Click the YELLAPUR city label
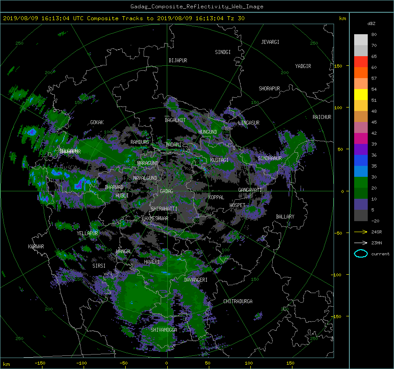Screen dimensions: 394x369 (x=87, y=233)
